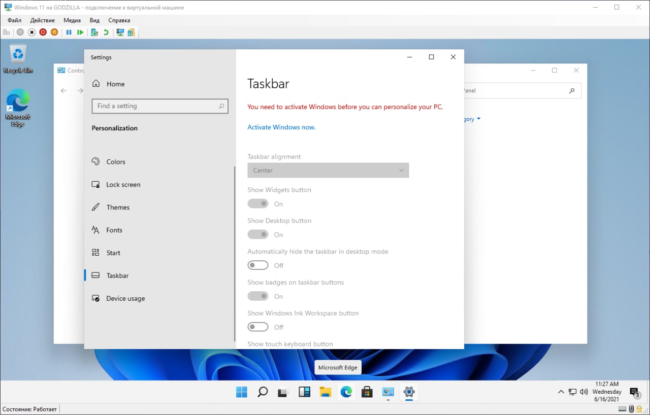
Task: Open the Category dropdown in Control Panel
Action: 472,119
